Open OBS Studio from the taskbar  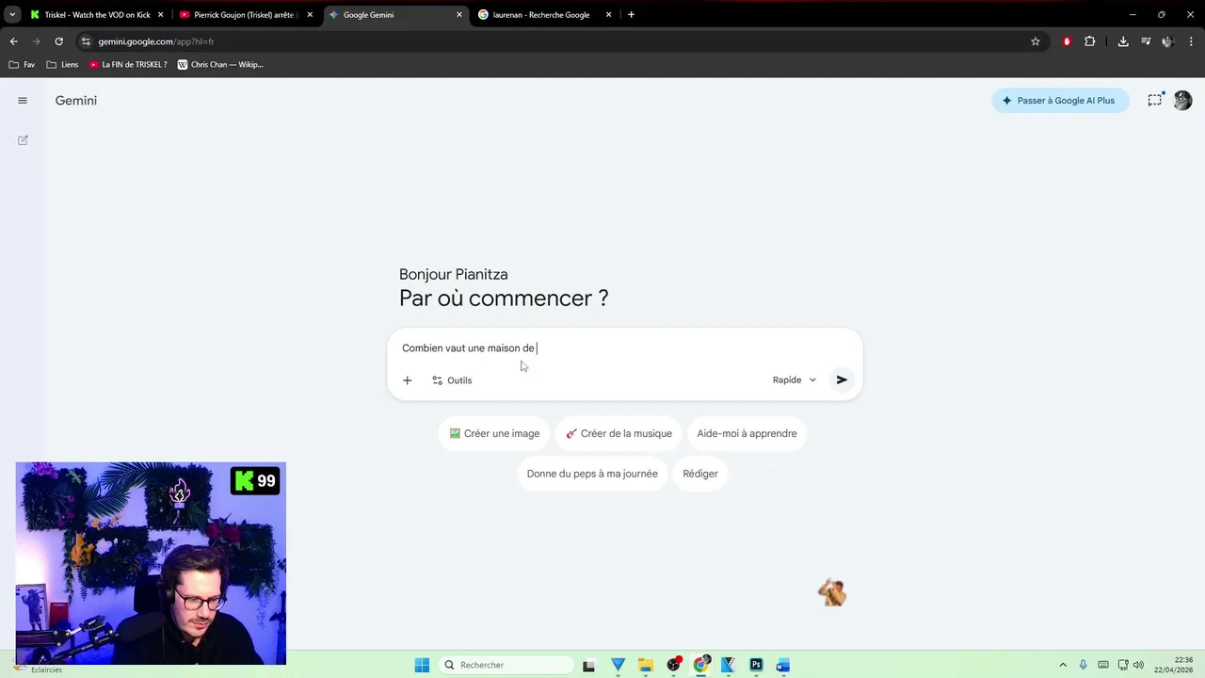673,665
